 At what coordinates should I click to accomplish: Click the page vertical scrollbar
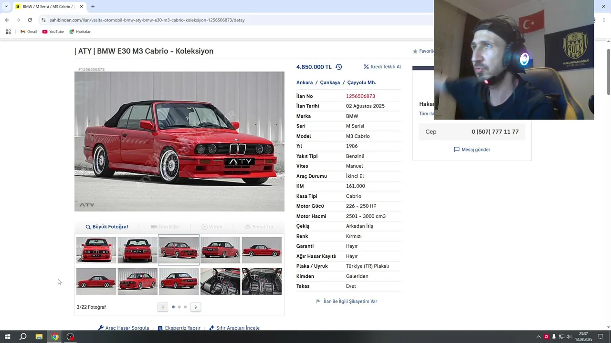click(x=608, y=71)
